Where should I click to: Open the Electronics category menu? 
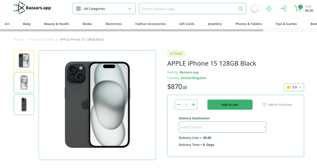(x=113, y=24)
